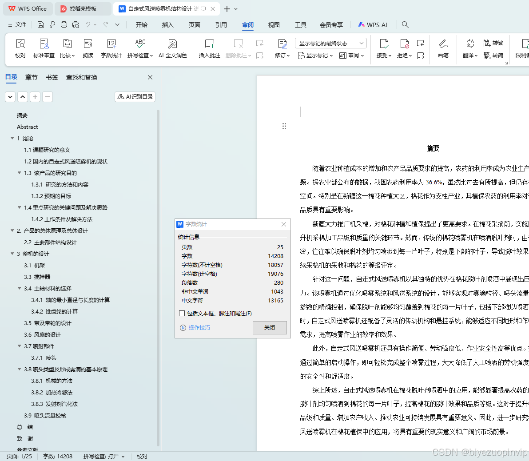The width and height of the screenshot is (529, 461).
Task: Convert text with 繁转简
Action: click(x=493, y=56)
